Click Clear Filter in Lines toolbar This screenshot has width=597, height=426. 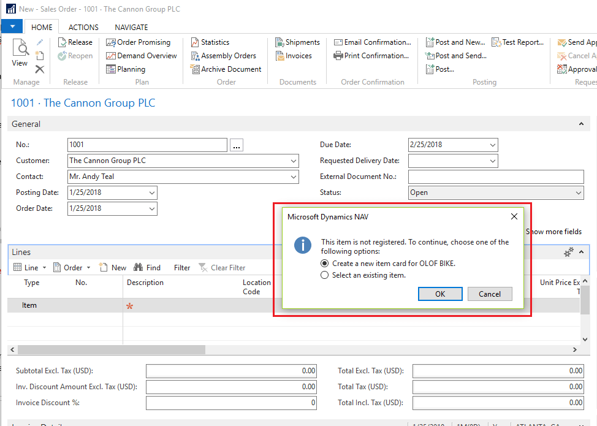coord(222,268)
